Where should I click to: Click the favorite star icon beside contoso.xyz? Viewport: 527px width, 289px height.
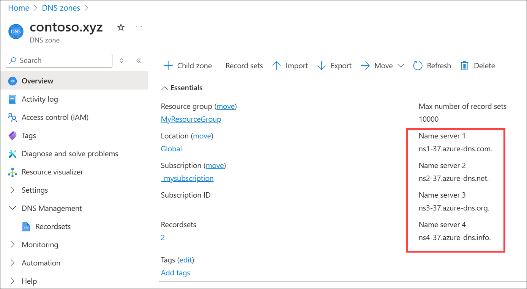coord(121,27)
